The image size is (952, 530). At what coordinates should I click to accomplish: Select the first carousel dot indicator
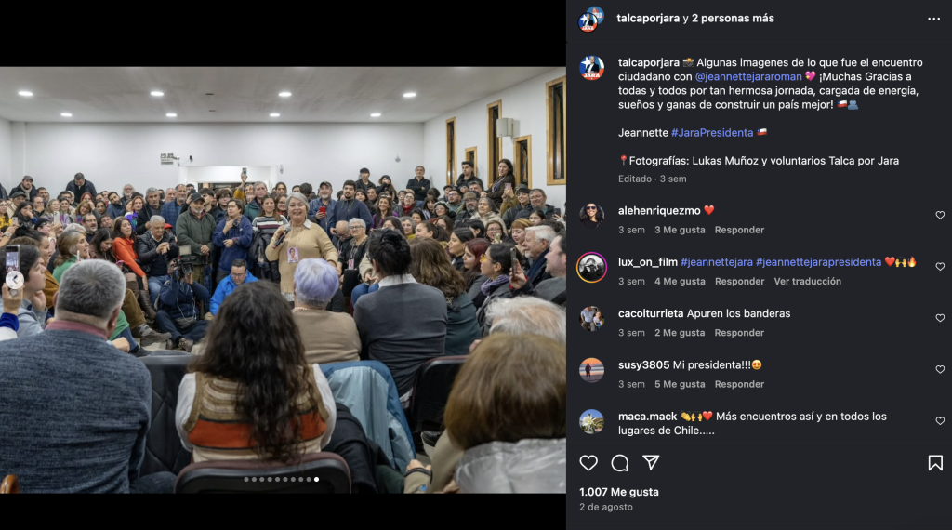coord(246,480)
